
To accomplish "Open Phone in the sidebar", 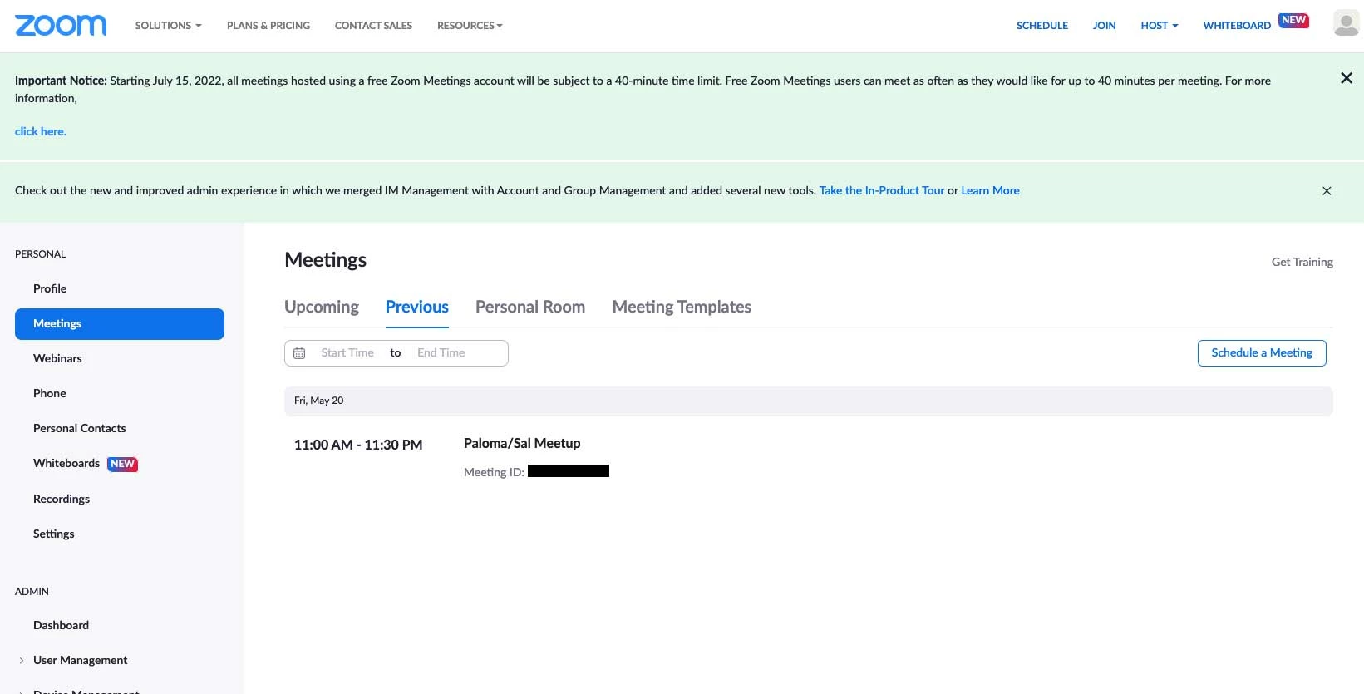I will click(50, 393).
